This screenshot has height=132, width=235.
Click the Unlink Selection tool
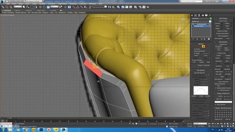pyautogui.click(x=7, y=7)
